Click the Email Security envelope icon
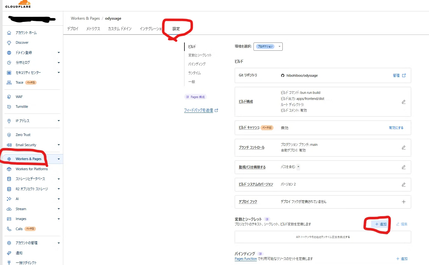Viewport: 429px width, 265px height. pos(9,145)
